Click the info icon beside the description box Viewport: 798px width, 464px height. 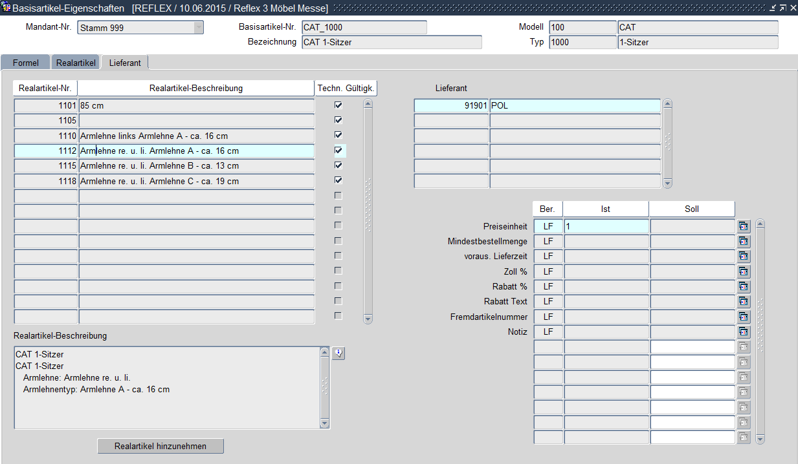click(338, 353)
